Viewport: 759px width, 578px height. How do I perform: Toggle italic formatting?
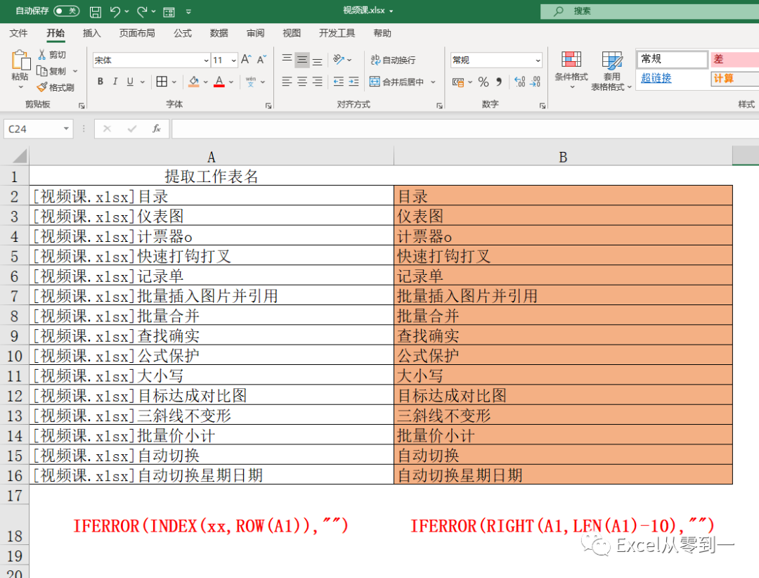point(115,82)
